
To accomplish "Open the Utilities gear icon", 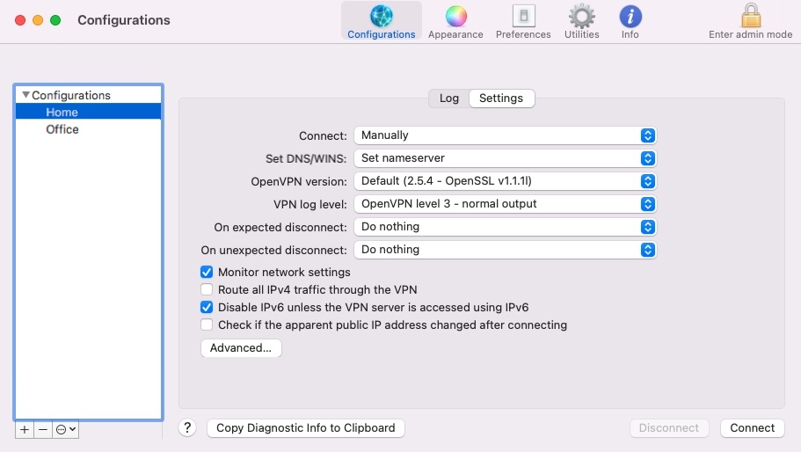I will pyautogui.click(x=581, y=18).
